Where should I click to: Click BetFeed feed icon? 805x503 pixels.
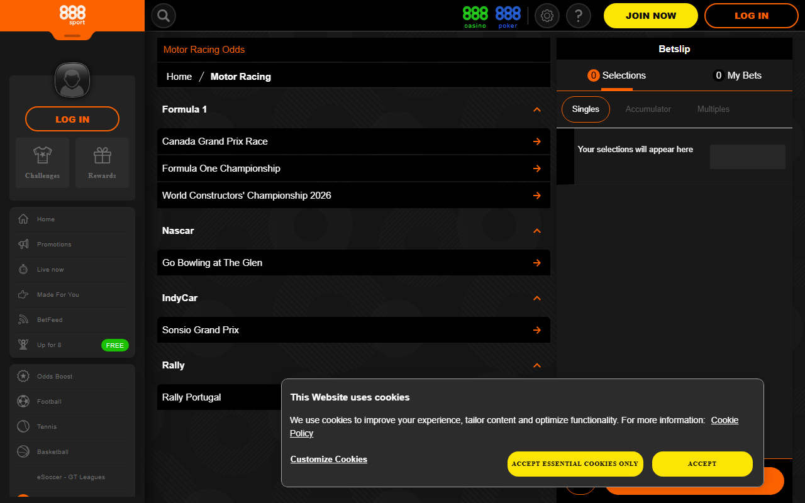(x=23, y=320)
